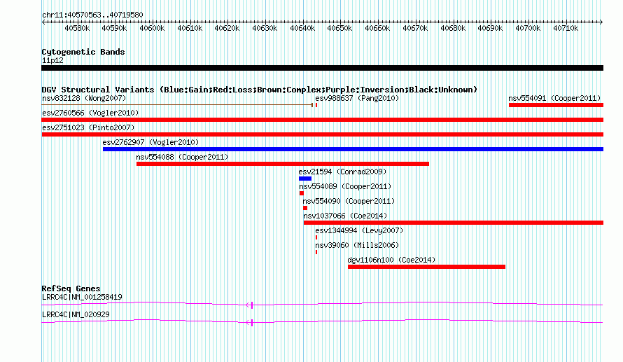Click the black 11p12 cytogenetic band bar
The width and height of the screenshot is (623, 362).
click(322, 68)
